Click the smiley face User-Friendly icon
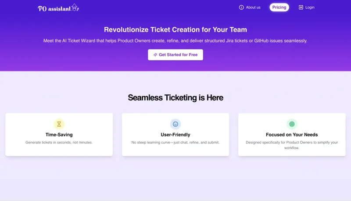This screenshot has width=351, height=201. coord(175,124)
